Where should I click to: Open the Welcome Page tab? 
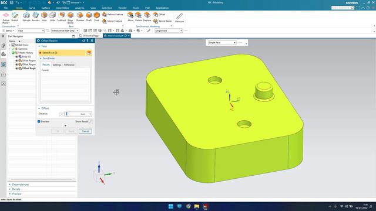[x=89, y=36]
